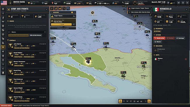The width and height of the screenshot is (190, 107).
Task: Click the clock icon near the hamburger menu
Action: click(x=183, y=3)
